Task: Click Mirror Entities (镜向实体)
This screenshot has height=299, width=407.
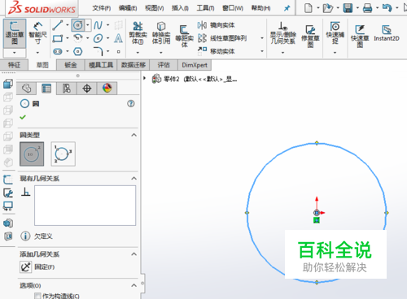Action: [216, 25]
